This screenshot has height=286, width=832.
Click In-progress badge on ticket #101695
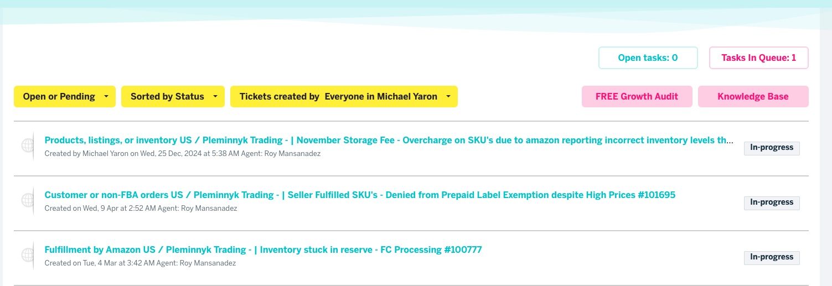click(772, 202)
